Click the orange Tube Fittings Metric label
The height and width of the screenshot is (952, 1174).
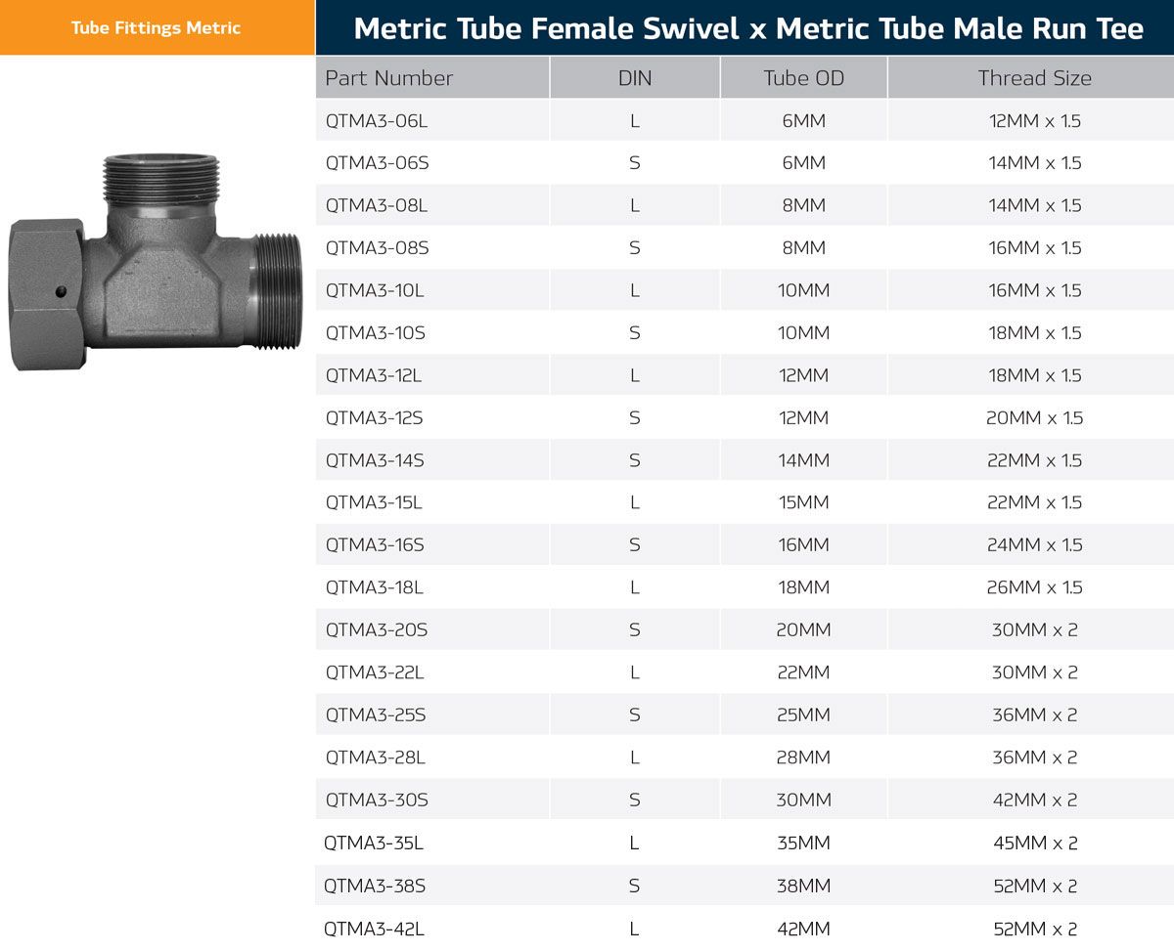click(156, 27)
